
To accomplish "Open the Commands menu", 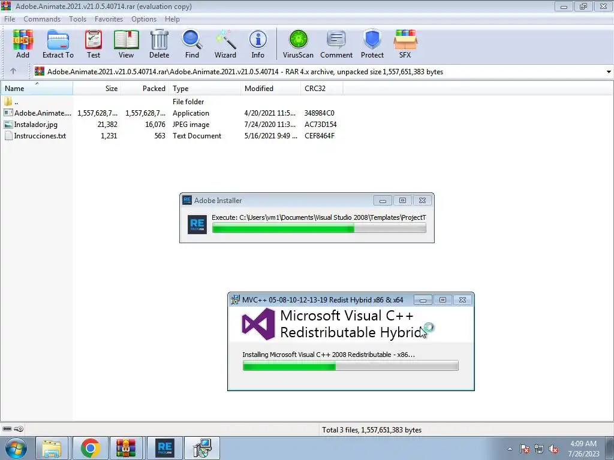I will pyautogui.click(x=42, y=19).
